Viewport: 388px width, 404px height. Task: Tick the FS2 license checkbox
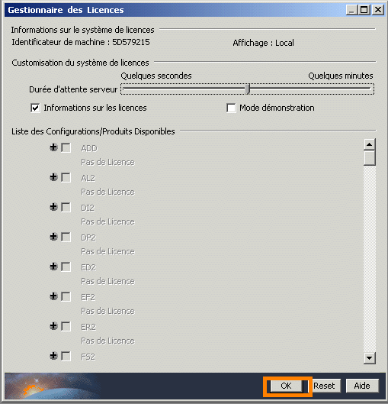66,357
